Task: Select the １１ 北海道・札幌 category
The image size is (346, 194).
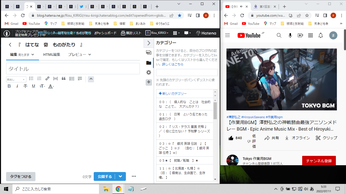Action: [185, 173]
